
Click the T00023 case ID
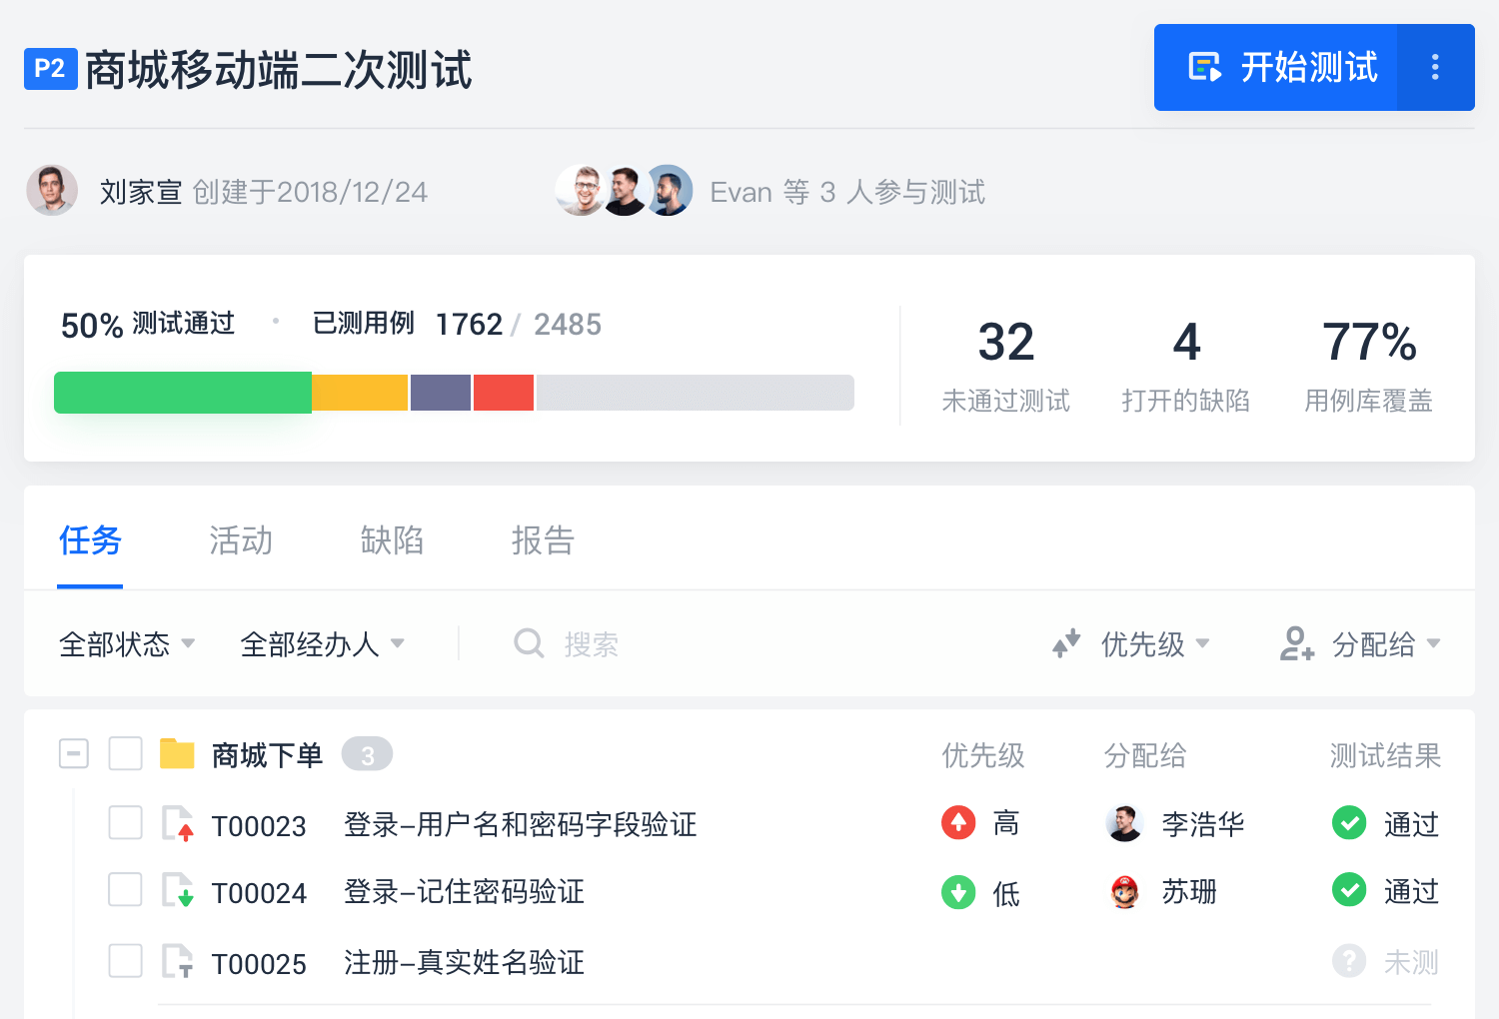259,826
